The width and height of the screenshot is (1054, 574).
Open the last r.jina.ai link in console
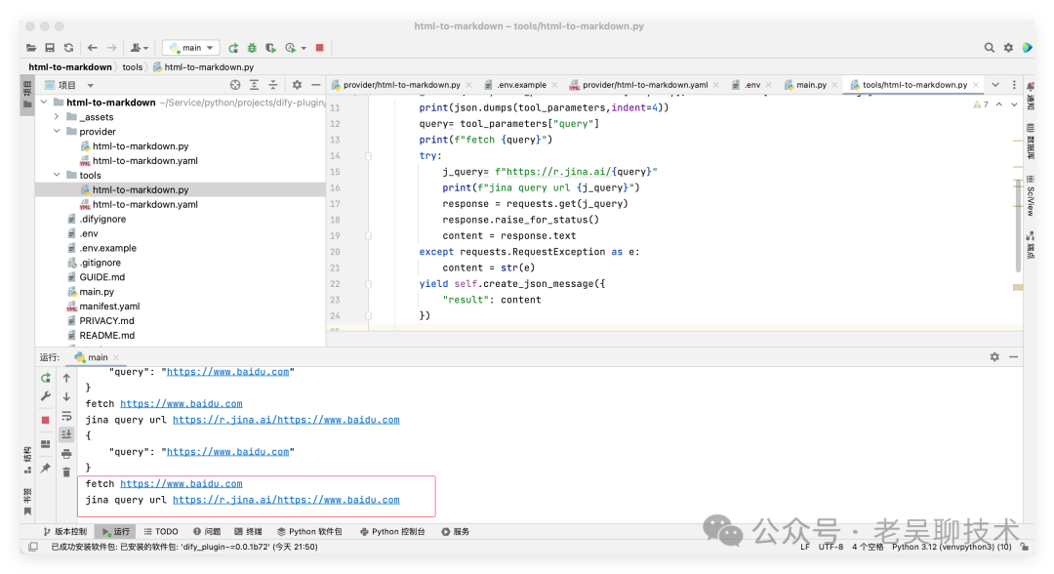[286, 500]
